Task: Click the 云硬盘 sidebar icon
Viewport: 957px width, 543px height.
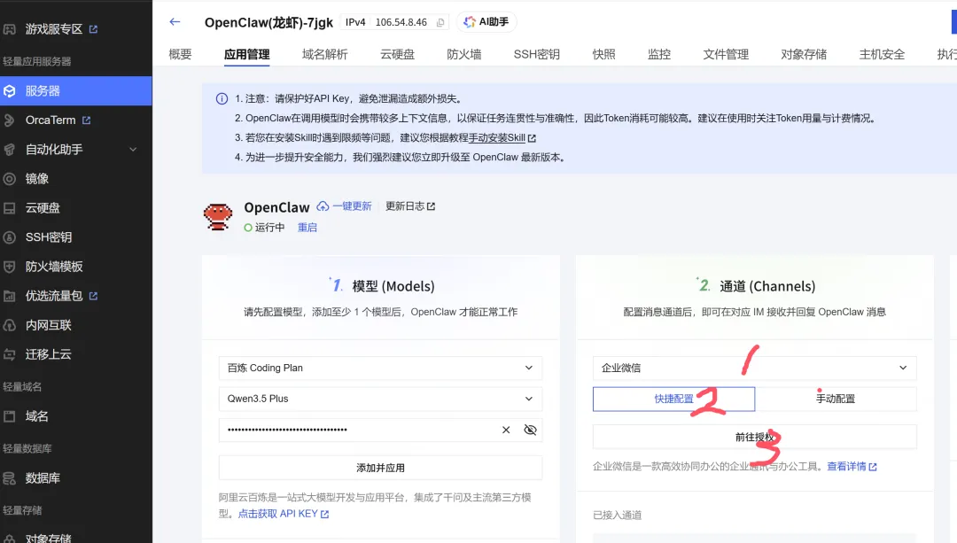Action: pyautogui.click(x=9, y=208)
